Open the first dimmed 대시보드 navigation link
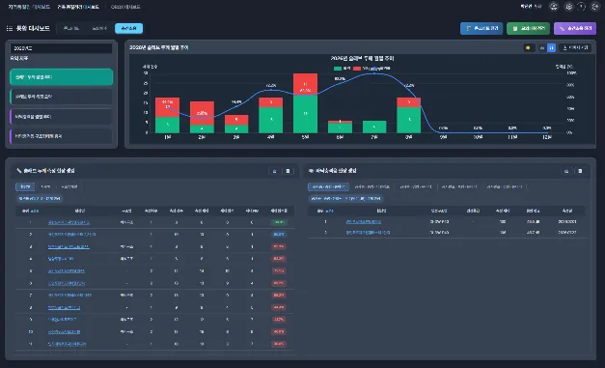 click(x=29, y=7)
